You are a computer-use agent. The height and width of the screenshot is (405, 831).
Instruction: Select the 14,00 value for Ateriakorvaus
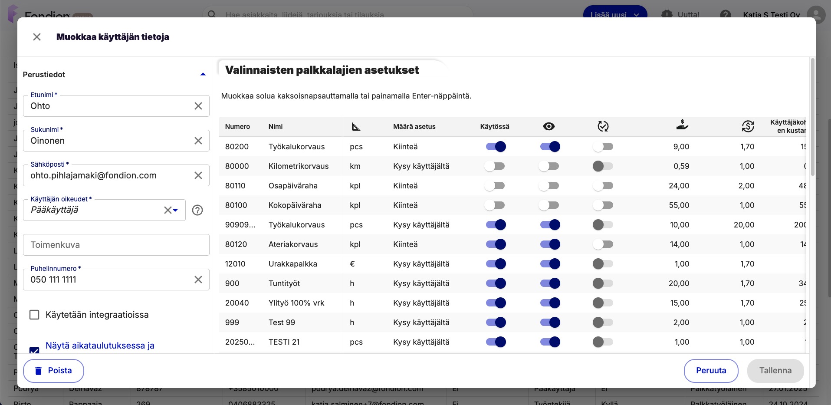[x=680, y=244]
